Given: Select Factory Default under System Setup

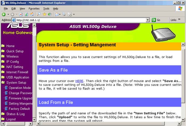Looking at the screenshot, I should click(19, 109).
